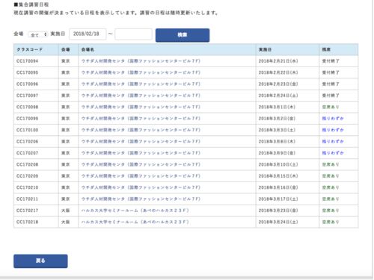Click the 戻る back button

40,261
